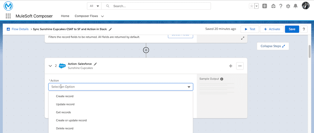Click Collapse Steps button
The image size is (314, 133).
point(273,46)
